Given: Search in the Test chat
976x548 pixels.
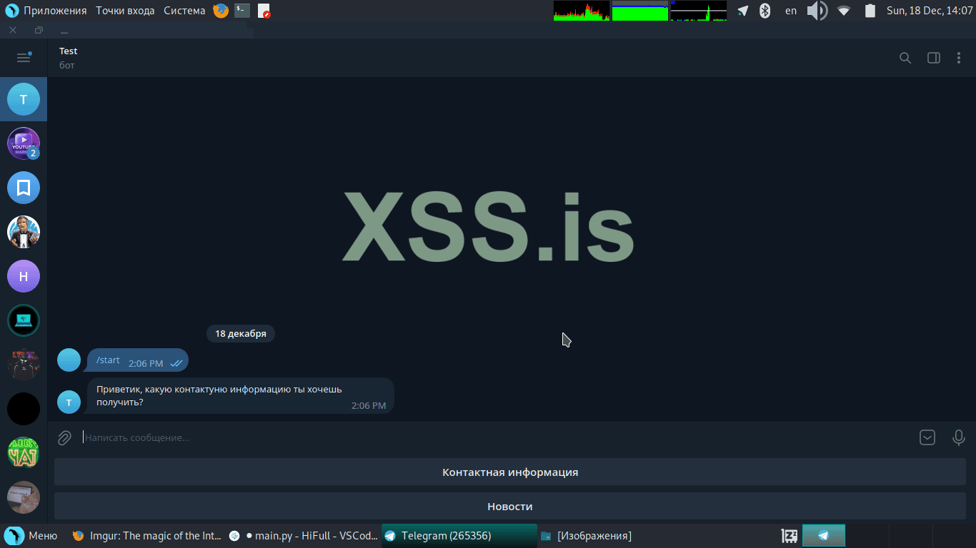Looking at the screenshot, I should [905, 58].
